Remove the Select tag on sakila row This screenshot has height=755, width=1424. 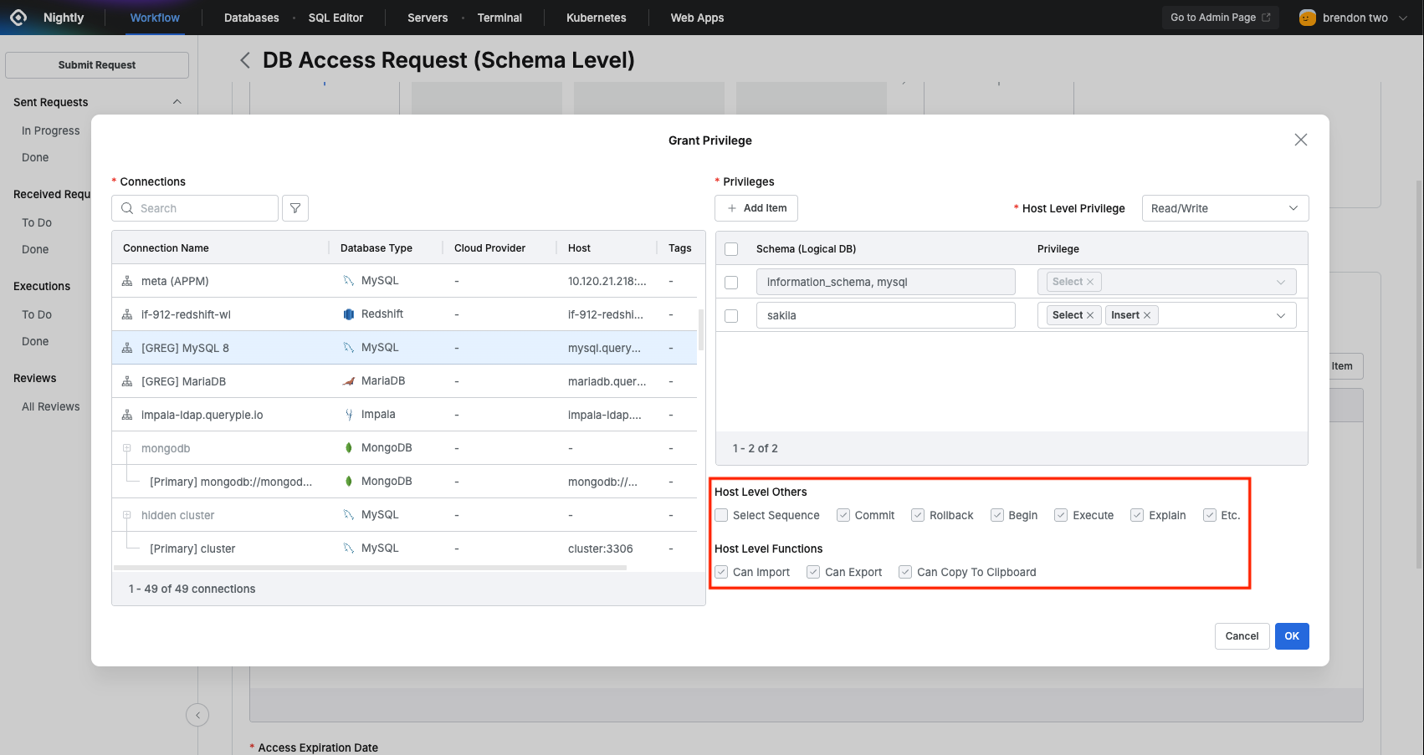(1090, 315)
